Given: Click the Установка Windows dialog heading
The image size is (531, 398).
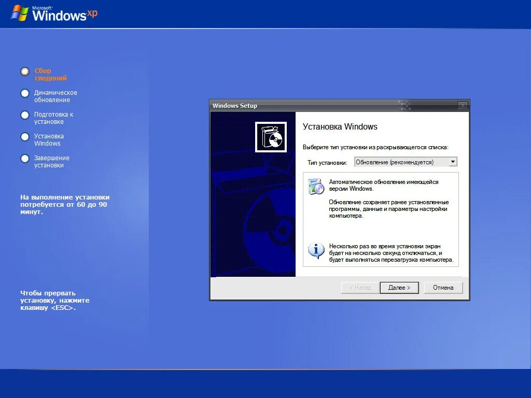Looking at the screenshot, I should [340, 126].
